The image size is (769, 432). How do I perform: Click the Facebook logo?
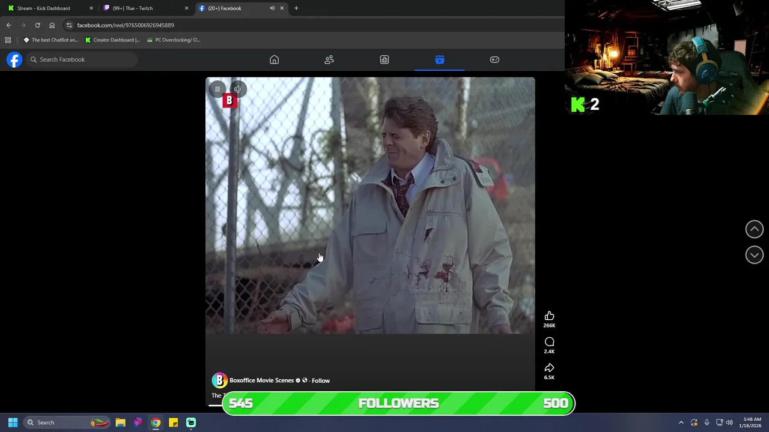coord(14,59)
